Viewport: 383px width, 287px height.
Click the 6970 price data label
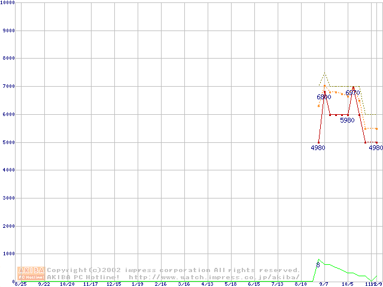click(352, 93)
